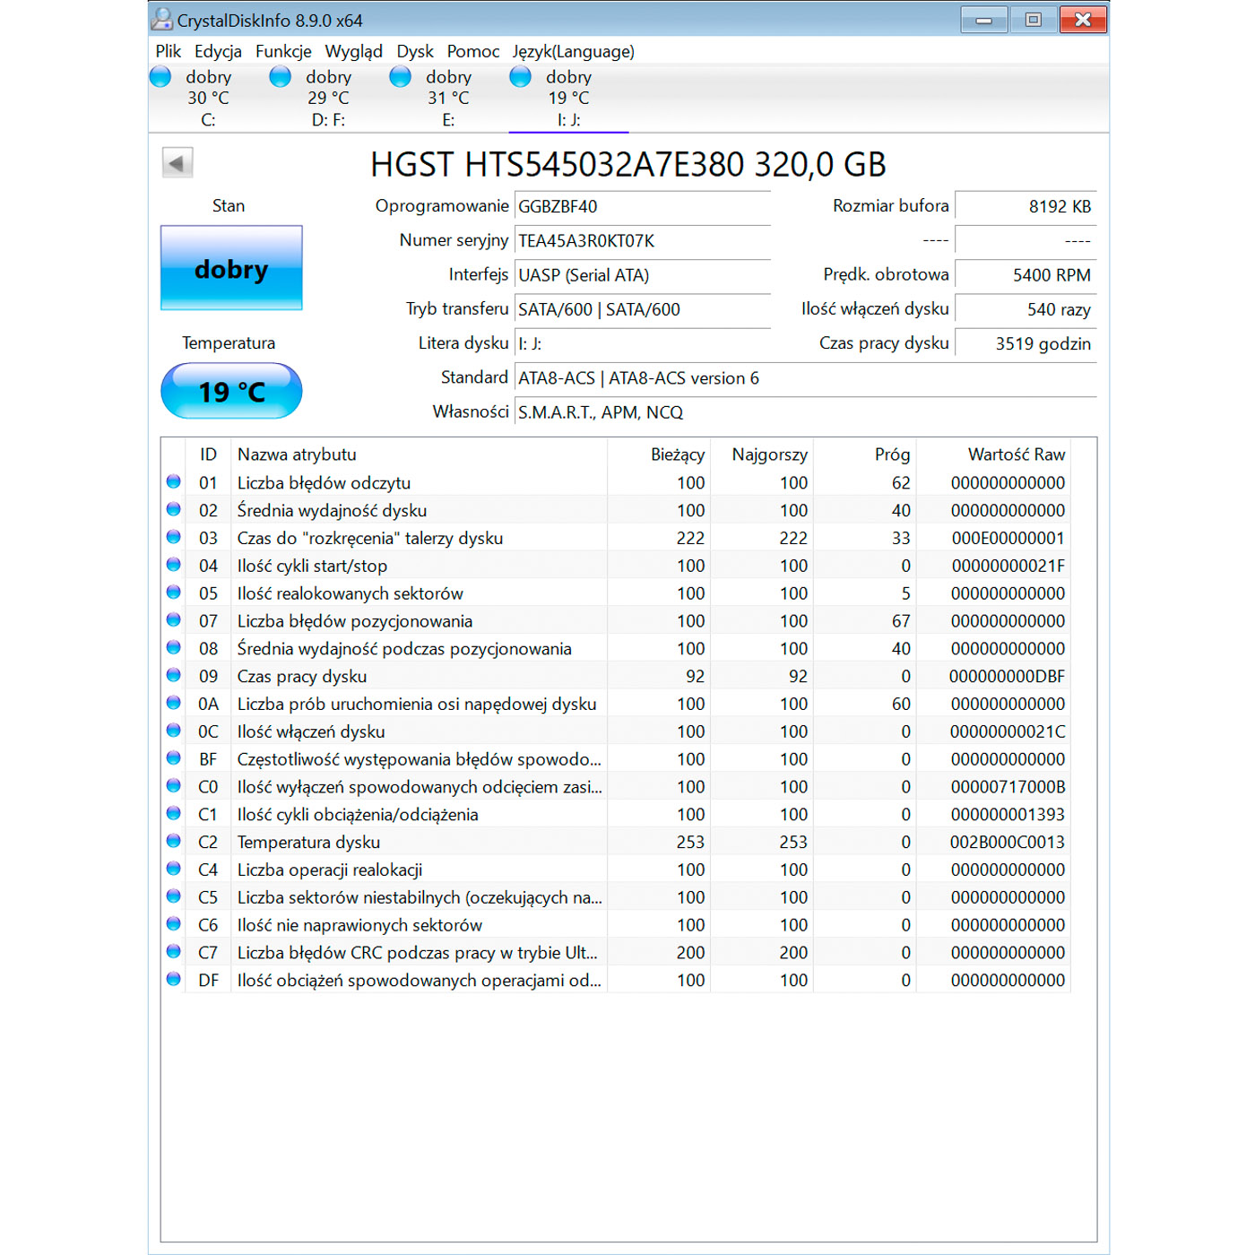Click status orb for attribute 01
1255x1255 pixels.
coord(174,481)
